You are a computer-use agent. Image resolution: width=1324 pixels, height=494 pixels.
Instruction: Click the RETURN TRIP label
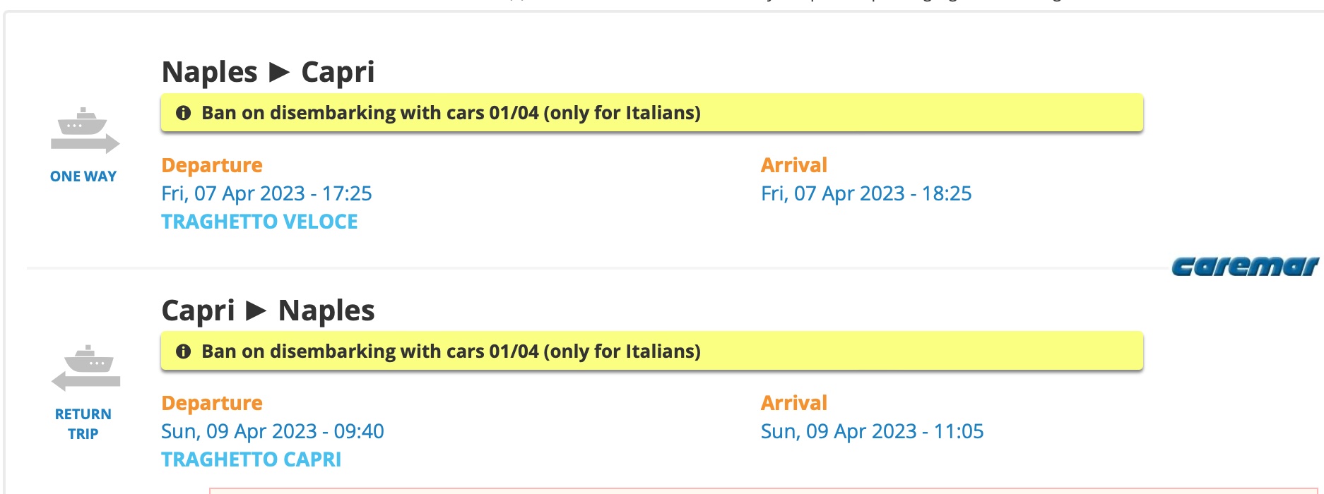(x=83, y=423)
